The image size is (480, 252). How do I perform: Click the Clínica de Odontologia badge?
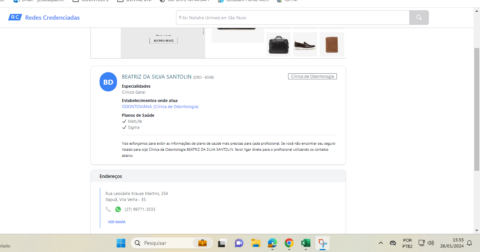click(312, 76)
